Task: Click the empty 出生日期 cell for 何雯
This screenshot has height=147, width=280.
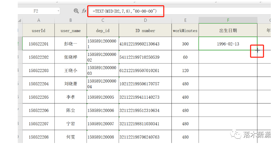Action: pos(228,137)
